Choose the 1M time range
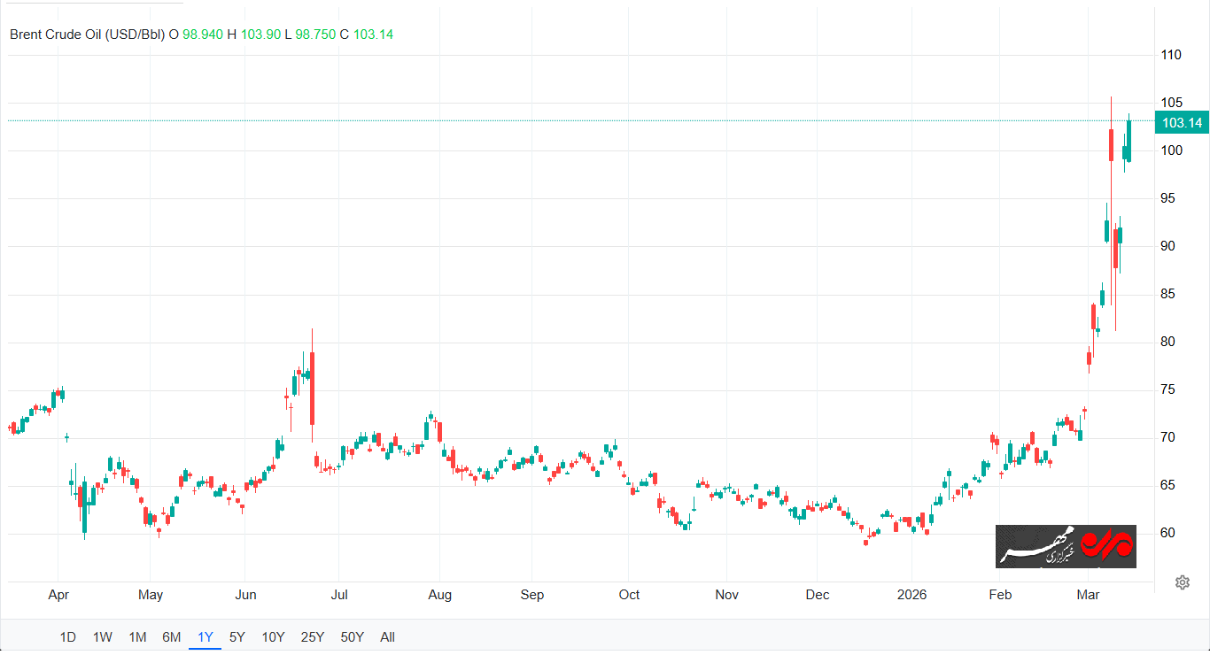The width and height of the screenshot is (1210, 655). pyautogui.click(x=137, y=637)
